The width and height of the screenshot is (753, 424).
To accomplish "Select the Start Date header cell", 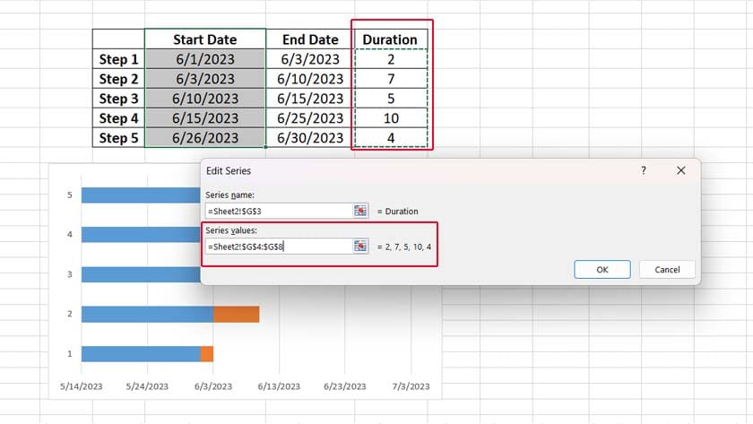I will click(x=205, y=39).
